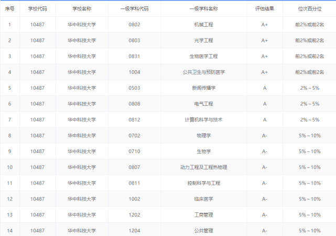
Task: Click the 5%~10% cell for 临床医学
Action: click(x=310, y=199)
